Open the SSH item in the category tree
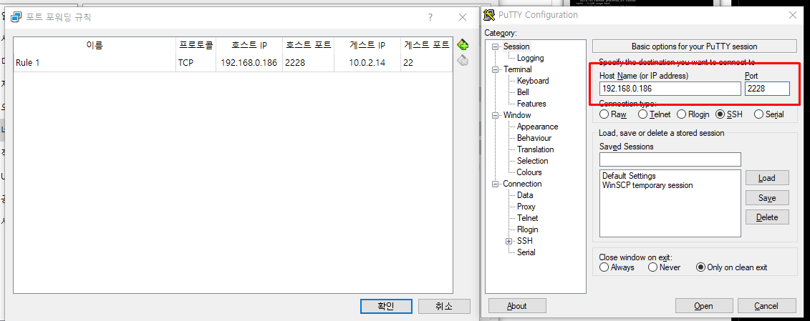Viewport: 810px width, 321px height. pyautogui.click(x=524, y=240)
